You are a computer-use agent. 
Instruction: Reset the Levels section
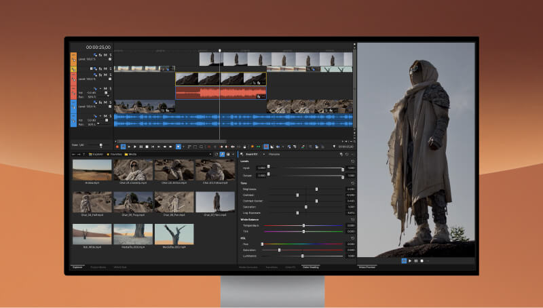click(x=352, y=161)
